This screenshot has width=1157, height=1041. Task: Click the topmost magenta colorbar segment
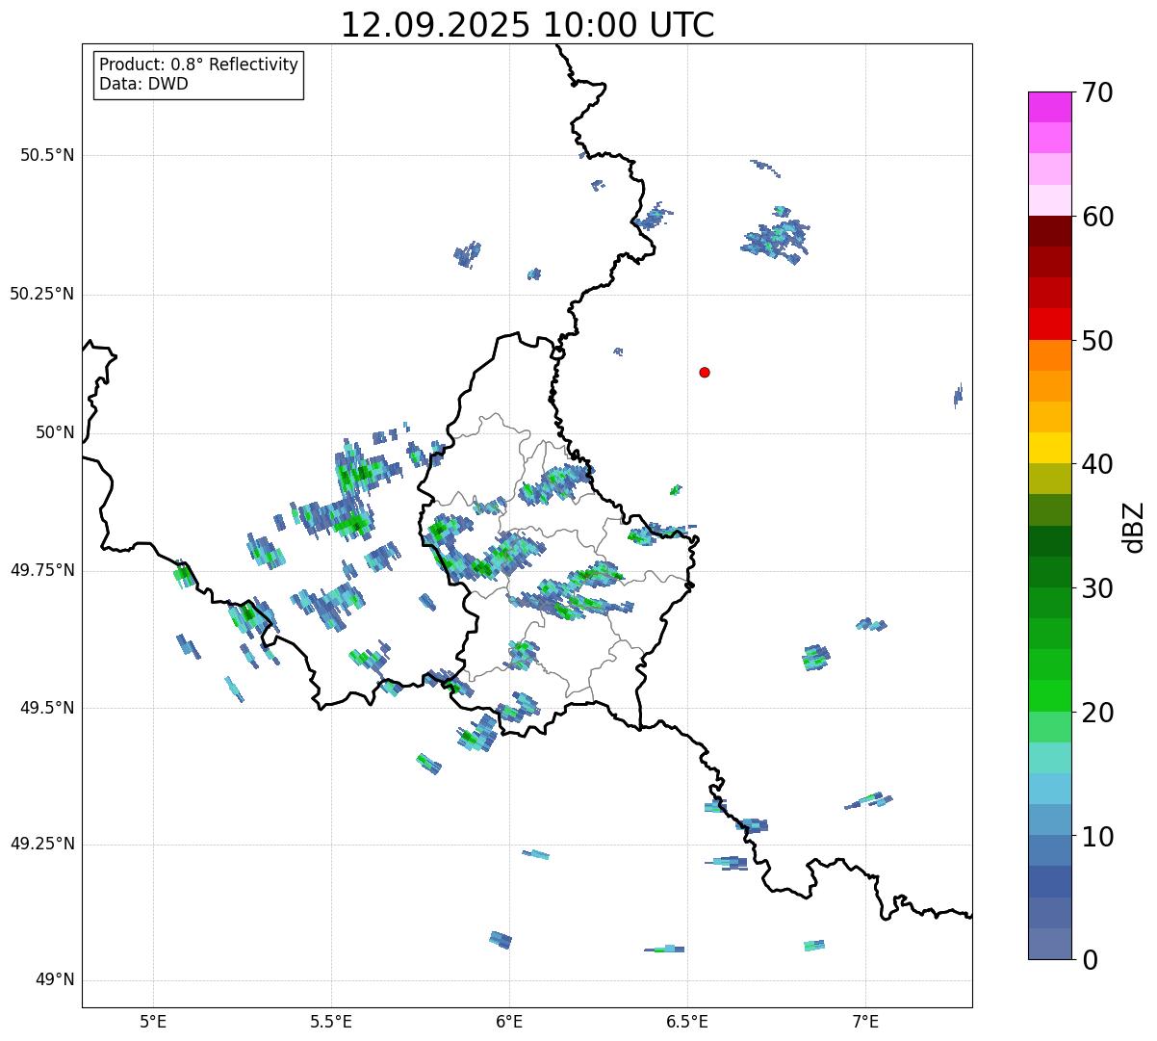tap(1049, 107)
